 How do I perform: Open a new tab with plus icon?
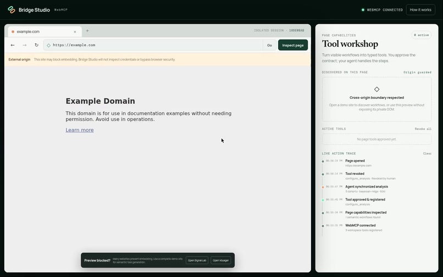tap(87, 31)
